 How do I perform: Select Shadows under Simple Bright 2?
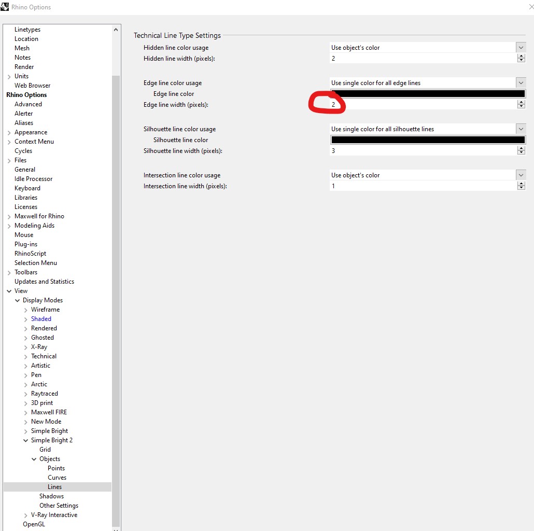click(51, 496)
